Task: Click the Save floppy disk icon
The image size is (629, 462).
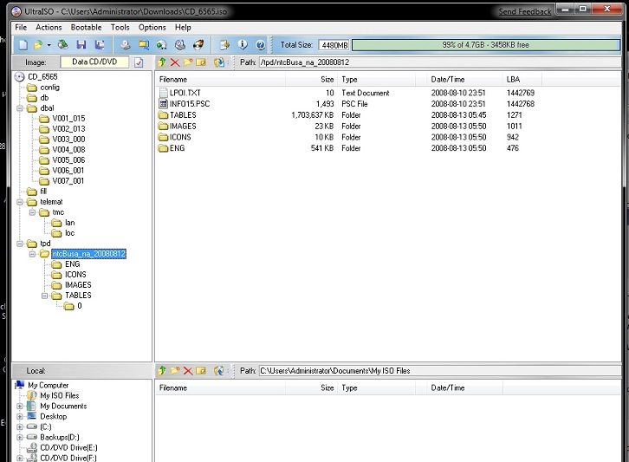Action: (81, 44)
